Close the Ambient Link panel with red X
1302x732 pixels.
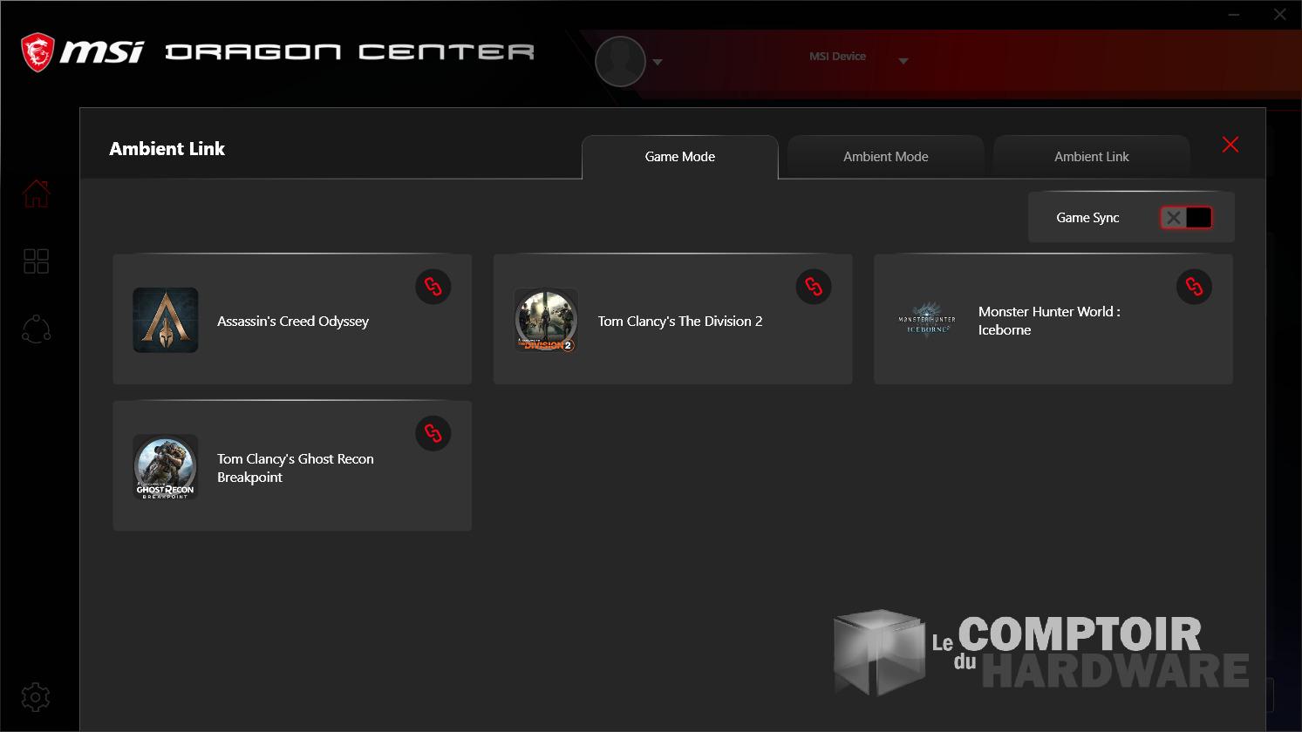(x=1230, y=145)
